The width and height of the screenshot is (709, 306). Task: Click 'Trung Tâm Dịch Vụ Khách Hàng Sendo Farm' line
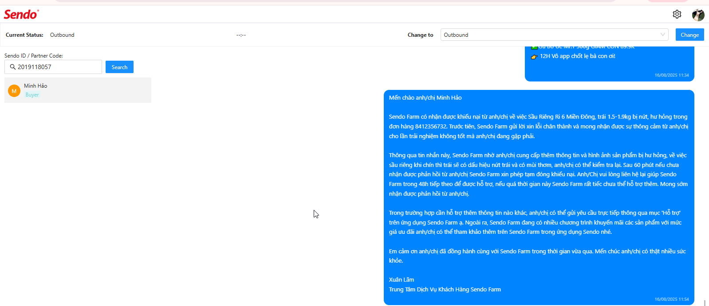point(445,290)
